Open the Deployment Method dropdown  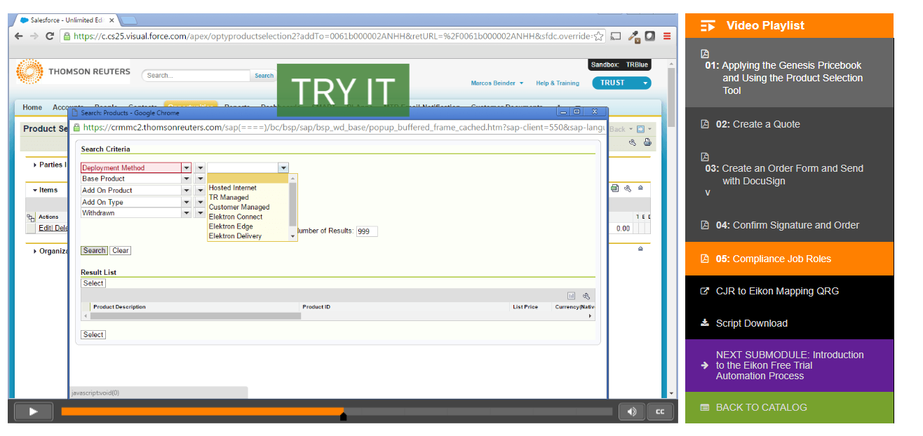click(x=186, y=168)
